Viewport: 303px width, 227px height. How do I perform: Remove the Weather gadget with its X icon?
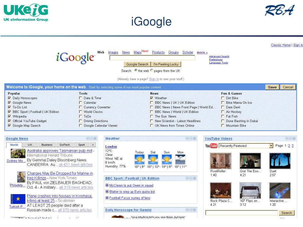click(x=194, y=138)
